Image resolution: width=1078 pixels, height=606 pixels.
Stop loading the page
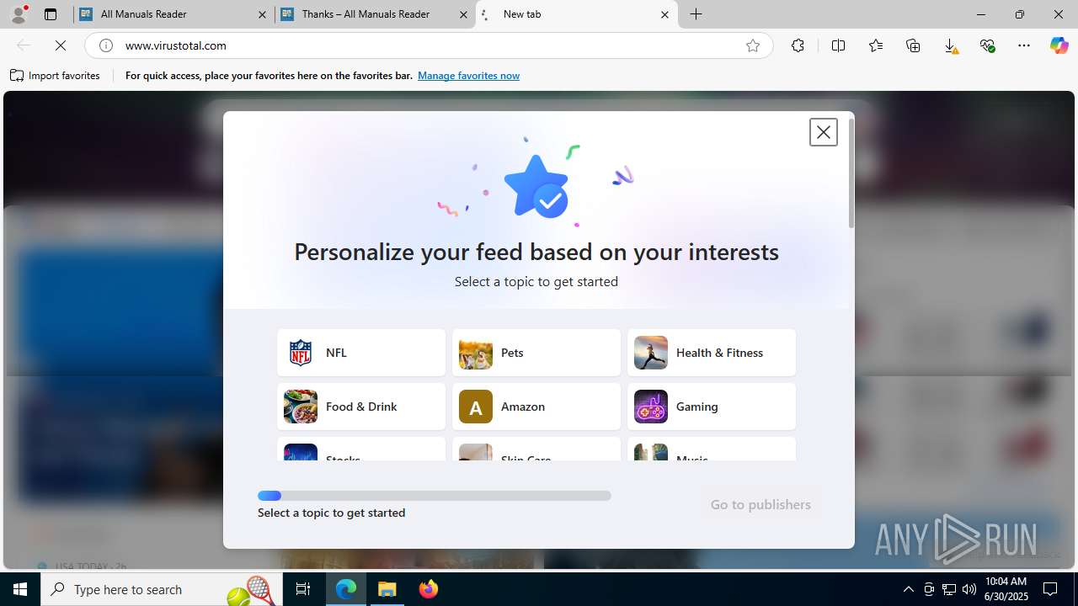tap(61, 45)
